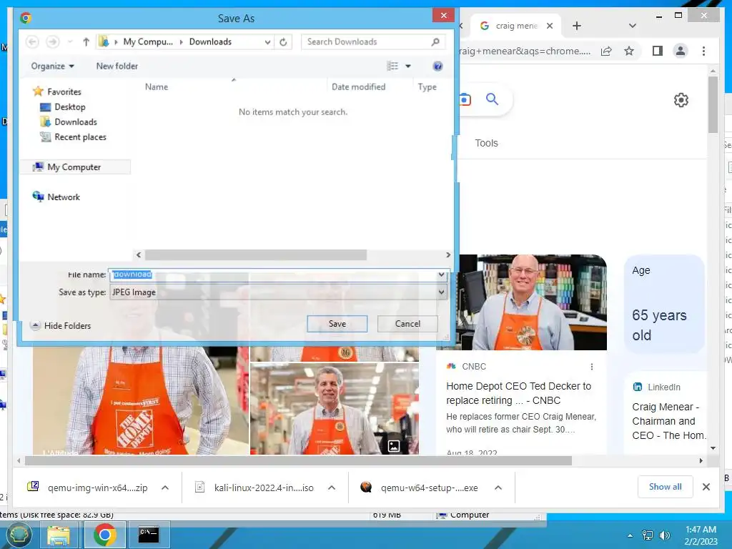Viewport: 732px width, 549px height.
Task: Click Google search magnifier icon
Action: click(492, 99)
